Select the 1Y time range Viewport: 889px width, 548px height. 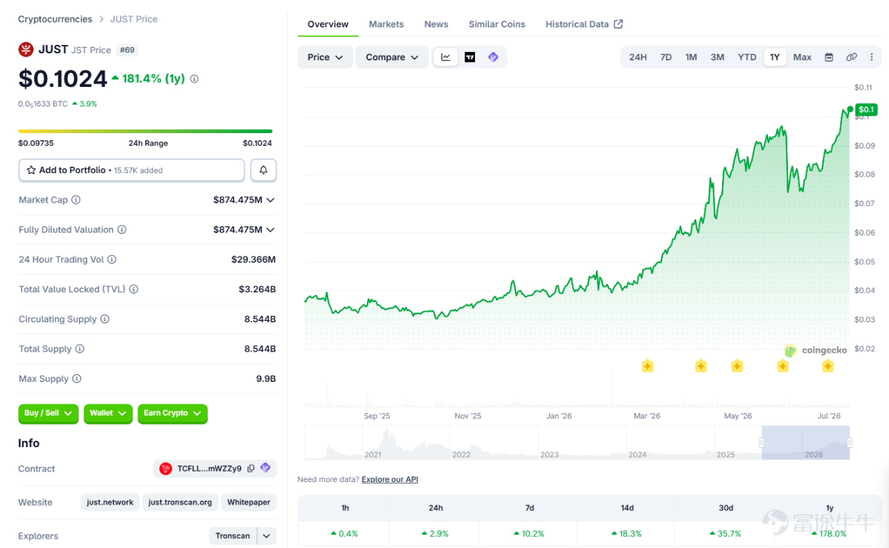click(775, 57)
